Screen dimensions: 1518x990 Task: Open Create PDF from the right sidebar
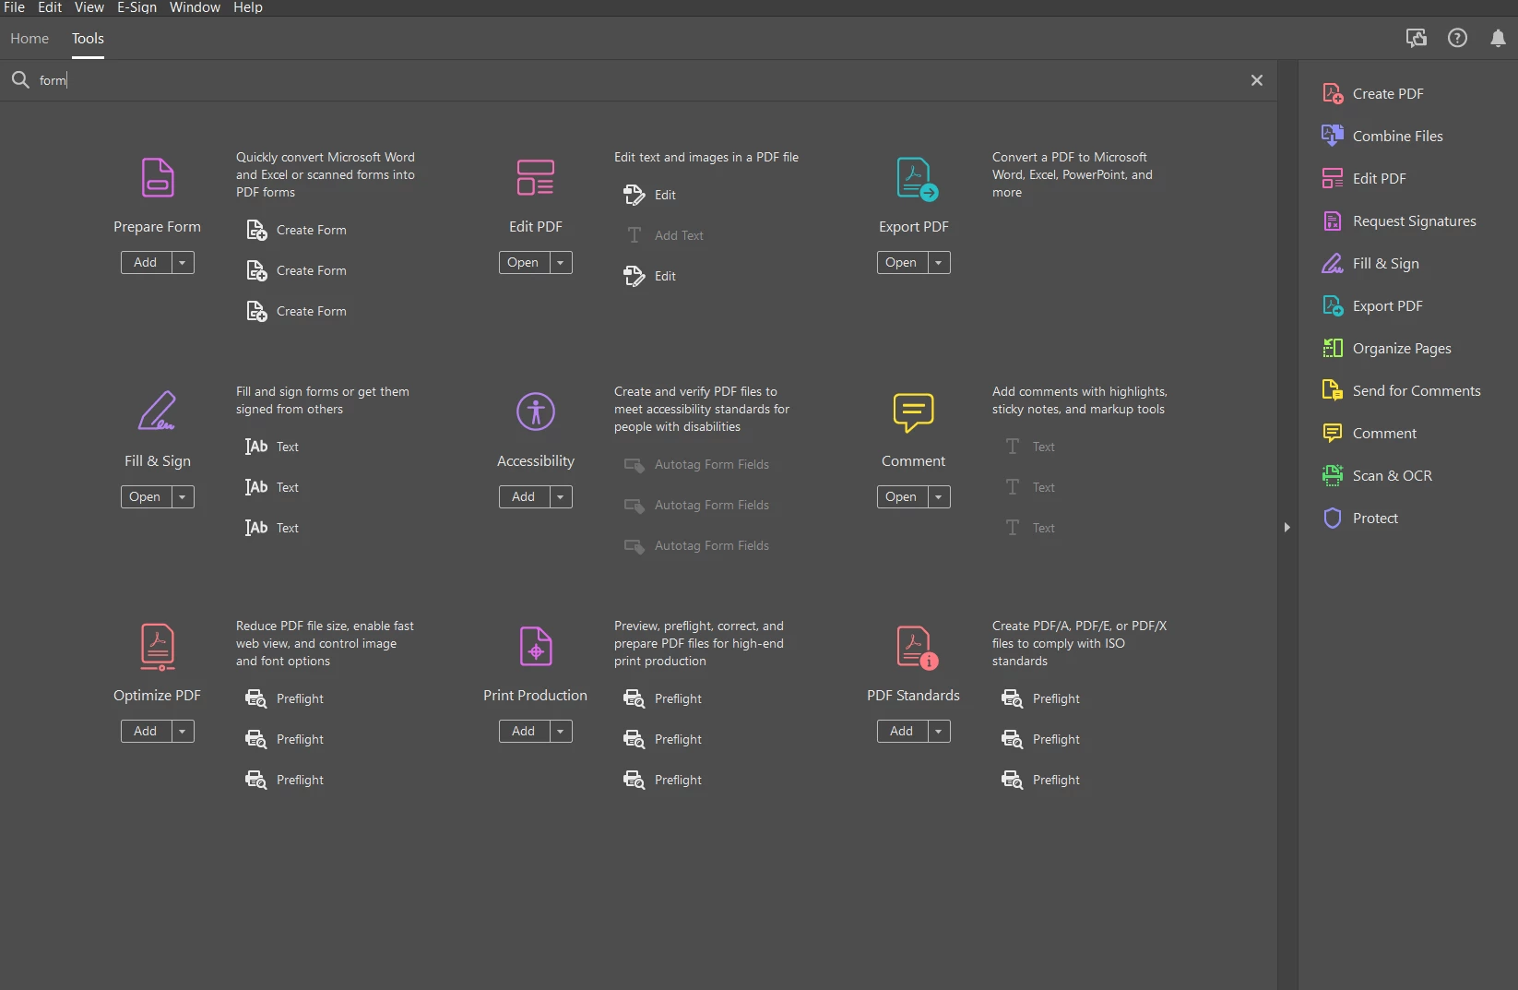[1374, 94]
